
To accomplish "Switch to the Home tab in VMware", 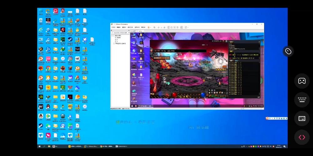I will [x=134, y=31].
